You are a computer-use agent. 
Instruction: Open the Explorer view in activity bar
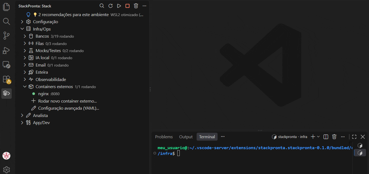(x=6, y=7)
